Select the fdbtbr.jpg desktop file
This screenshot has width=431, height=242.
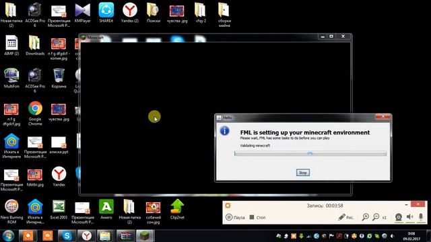[35, 177]
